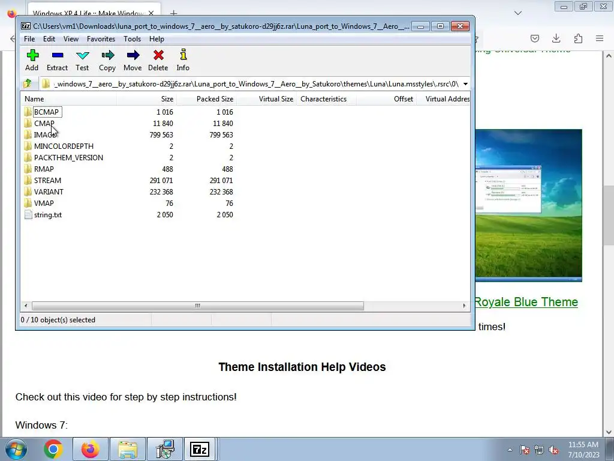Click the 799 563 size value for IMAGE
Image resolution: width=614 pixels, height=461 pixels.
click(161, 135)
